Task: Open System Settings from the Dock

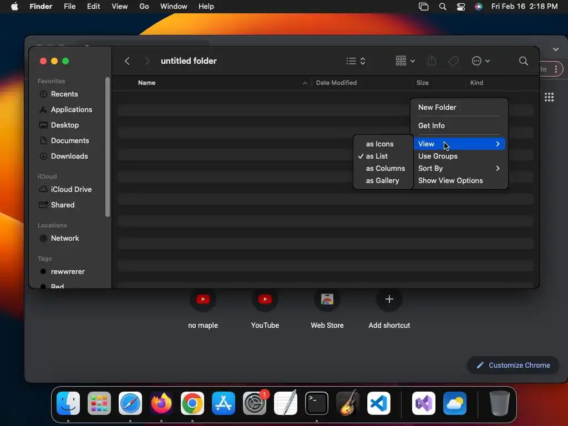Action: click(x=255, y=403)
